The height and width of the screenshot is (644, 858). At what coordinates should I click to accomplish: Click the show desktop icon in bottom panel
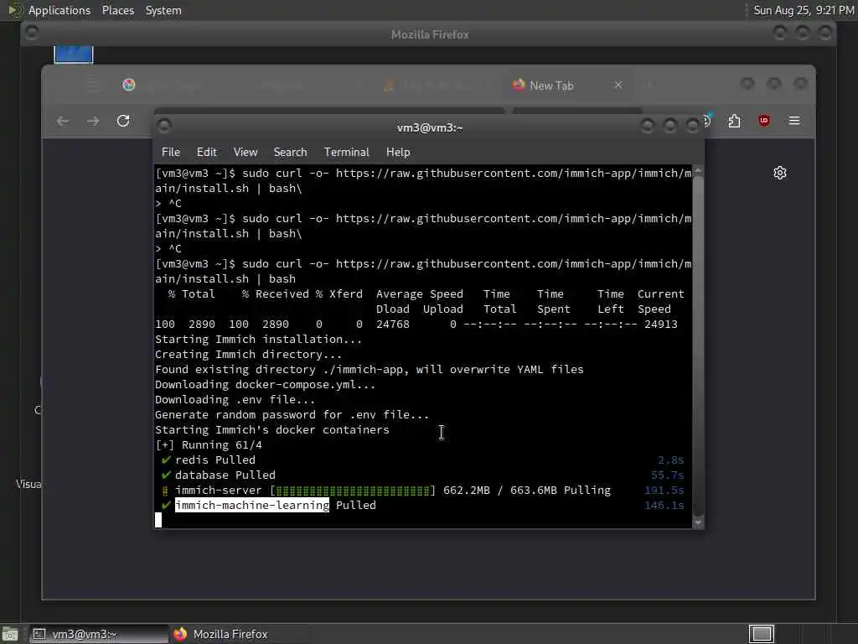pyautogui.click(x=10, y=634)
